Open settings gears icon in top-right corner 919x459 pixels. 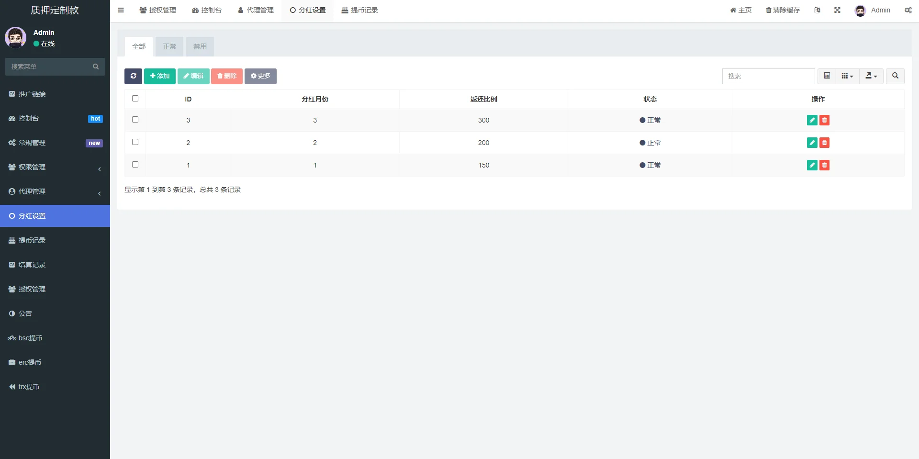pyautogui.click(x=908, y=10)
